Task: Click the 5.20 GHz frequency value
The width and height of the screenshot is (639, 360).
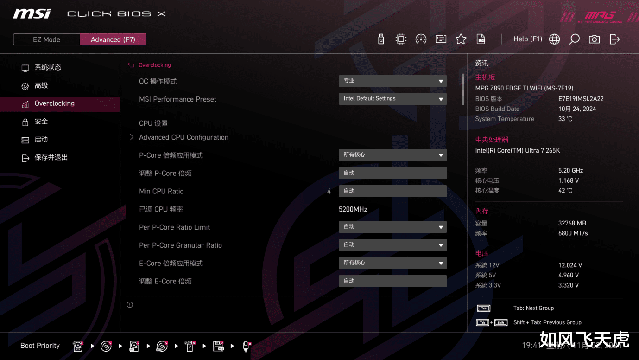Action: (571, 171)
